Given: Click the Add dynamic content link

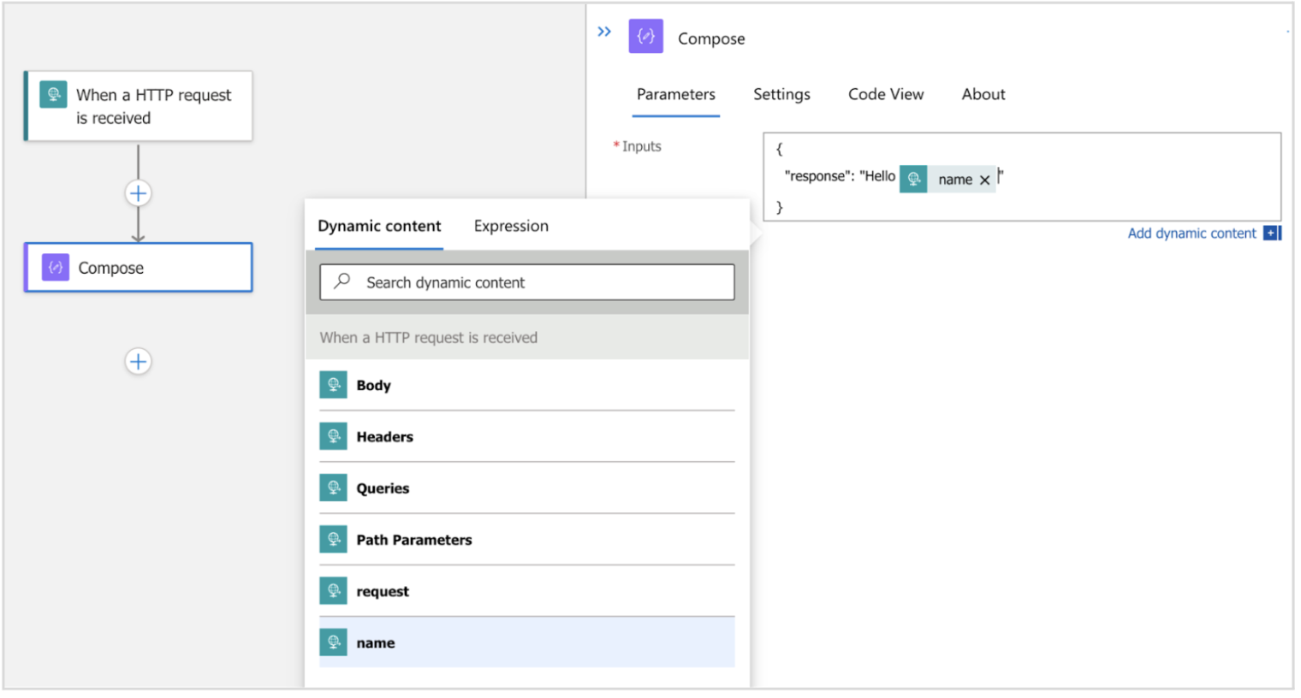Looking at the screenshot, I should coord(1191,234).
